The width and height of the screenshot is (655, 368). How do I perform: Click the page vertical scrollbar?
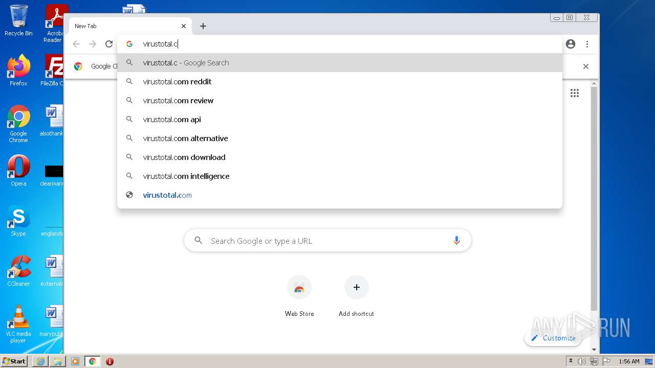click(594, 198)
